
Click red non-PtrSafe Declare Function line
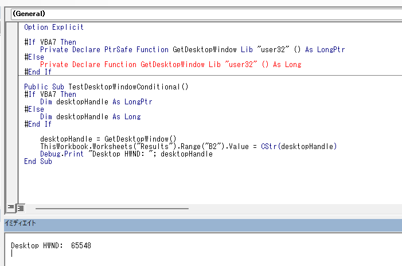(x=170, y=64)
